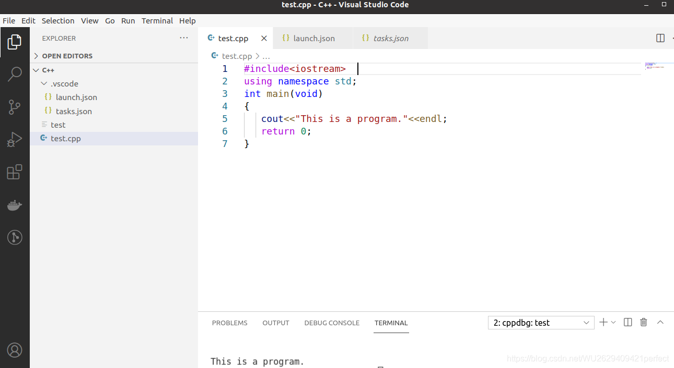Click the 'int main(void)' code line
The image size is (674, 368).
coord(284,94)
